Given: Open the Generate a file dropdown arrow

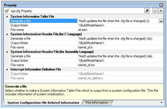Looking at the screenshot, I should pos(161,21).
